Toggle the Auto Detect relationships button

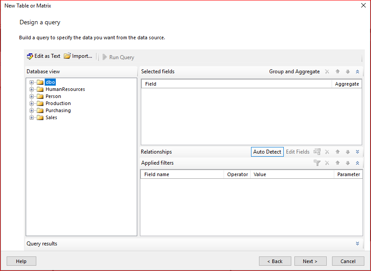267,152
